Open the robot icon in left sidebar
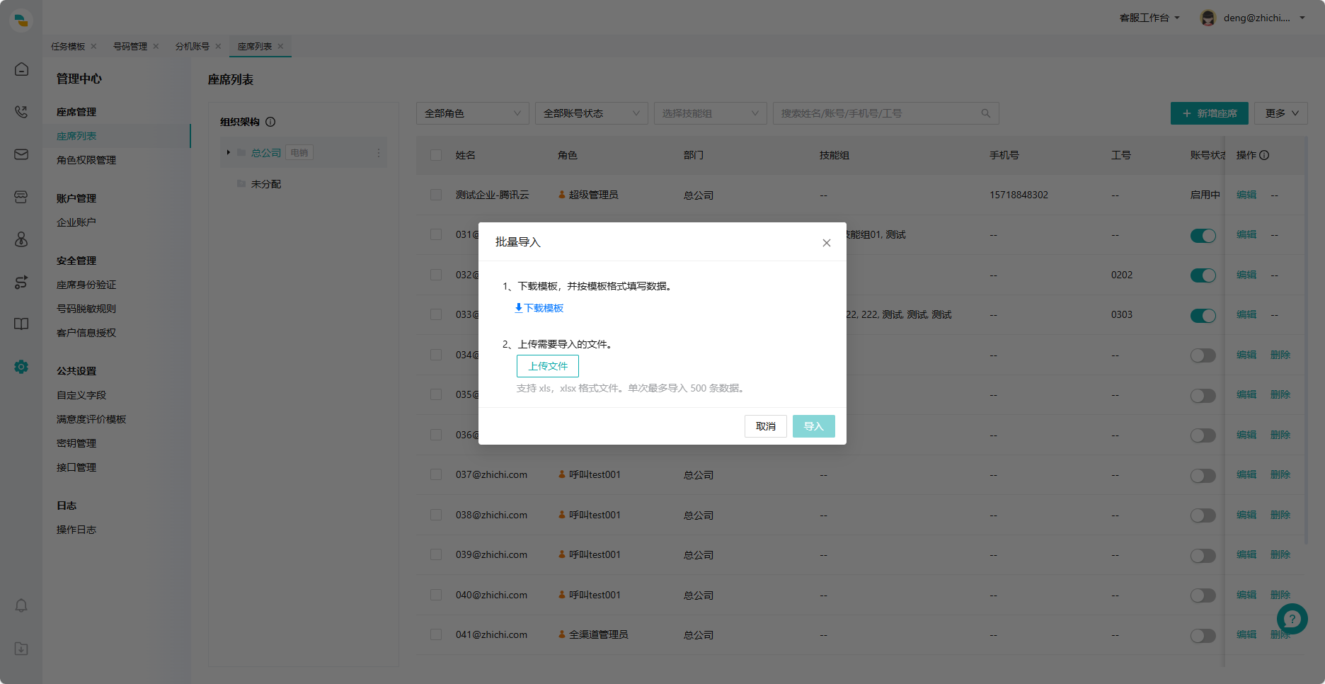The width and height of the screenshot is (1325, 684). click(x=21, y=239)
